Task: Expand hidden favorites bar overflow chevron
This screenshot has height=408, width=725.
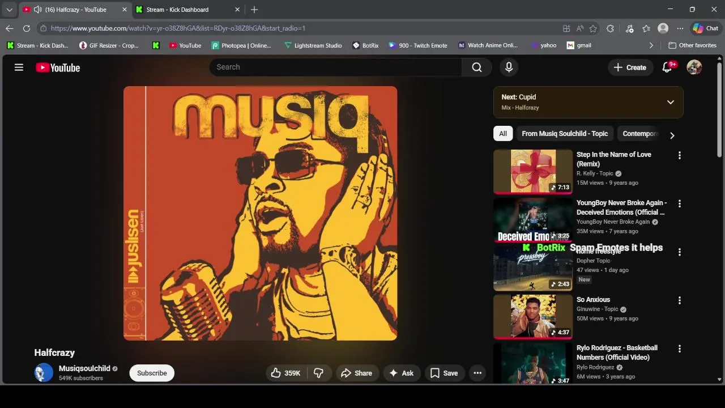Action: (x=651, y=45)
